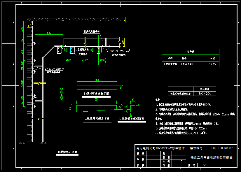This screenshot has height=172, width=241.
Task: Click the 比例 label in title block
Action: coord(166,161)
